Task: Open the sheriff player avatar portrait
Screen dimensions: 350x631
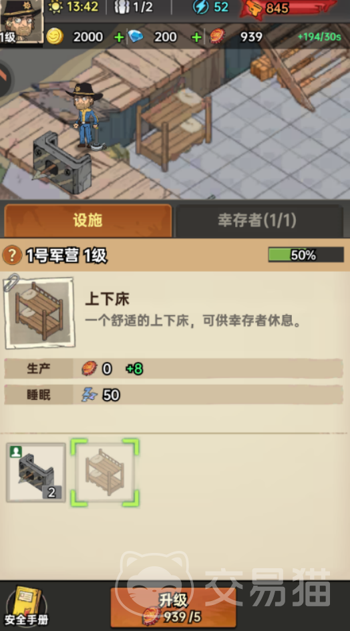Action: pyautogui.click(x=21, y=21)
